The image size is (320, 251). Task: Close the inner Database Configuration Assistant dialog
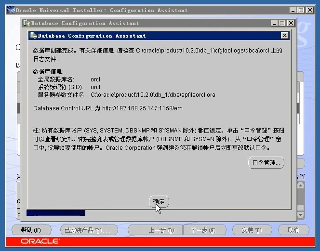click(284, 36)
